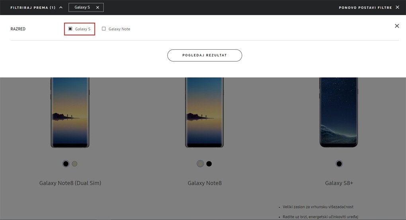The height and width of the screenshot is (220, 406).
Task: Click the Galaxy S8+ phone image
Action: click(339, 113)
